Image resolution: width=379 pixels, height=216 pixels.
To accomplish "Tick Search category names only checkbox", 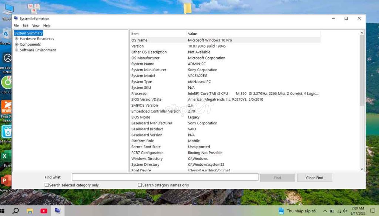I will (140, 185).
